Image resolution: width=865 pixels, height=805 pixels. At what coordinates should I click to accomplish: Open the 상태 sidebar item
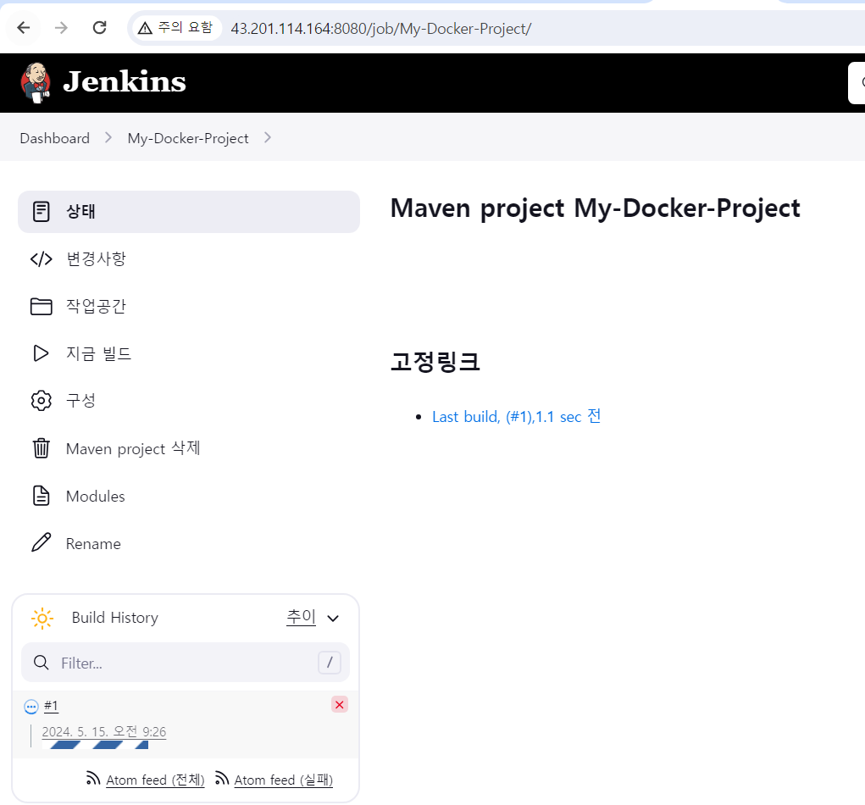click(189, 211)
